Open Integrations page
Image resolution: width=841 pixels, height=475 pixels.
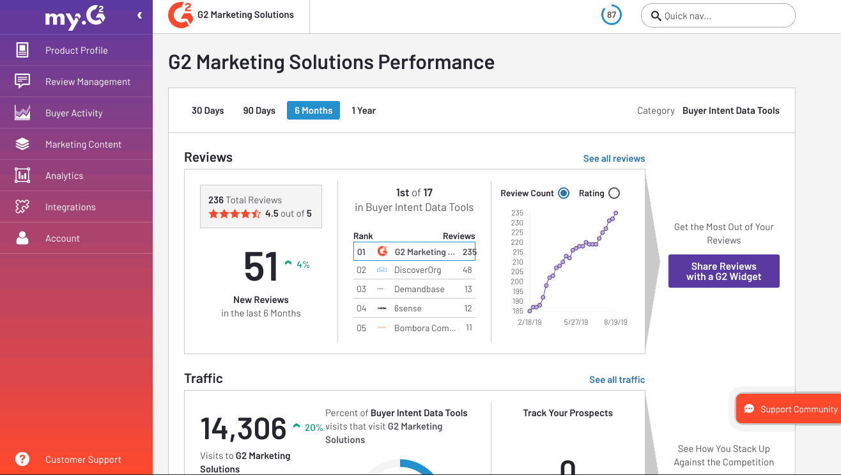pyautogui.click(x=76, y=206)
